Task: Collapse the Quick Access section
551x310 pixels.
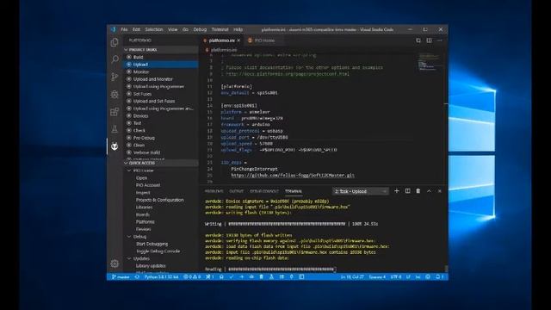Action: [161, 163]
